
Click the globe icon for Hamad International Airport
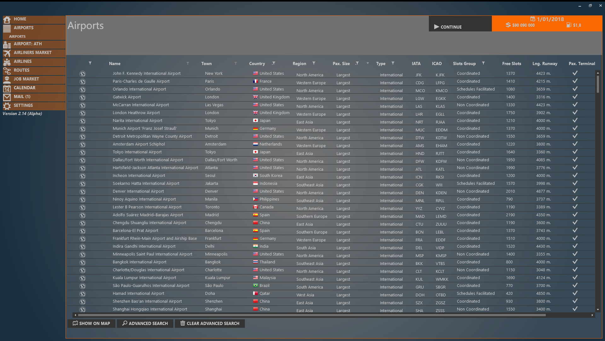click(x=82, y=294)
